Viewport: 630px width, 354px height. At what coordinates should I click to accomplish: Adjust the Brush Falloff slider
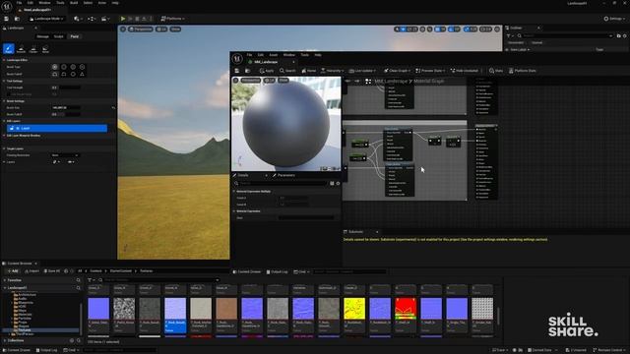(66, 114)
